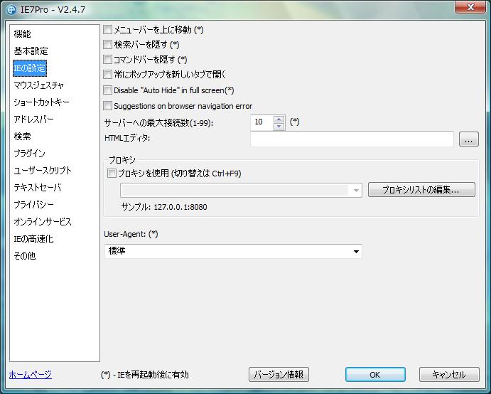Enable 常にポップアップを新しいタブで開く checkbox
This screenshot has height=394, width=491.
pos(107,74)
